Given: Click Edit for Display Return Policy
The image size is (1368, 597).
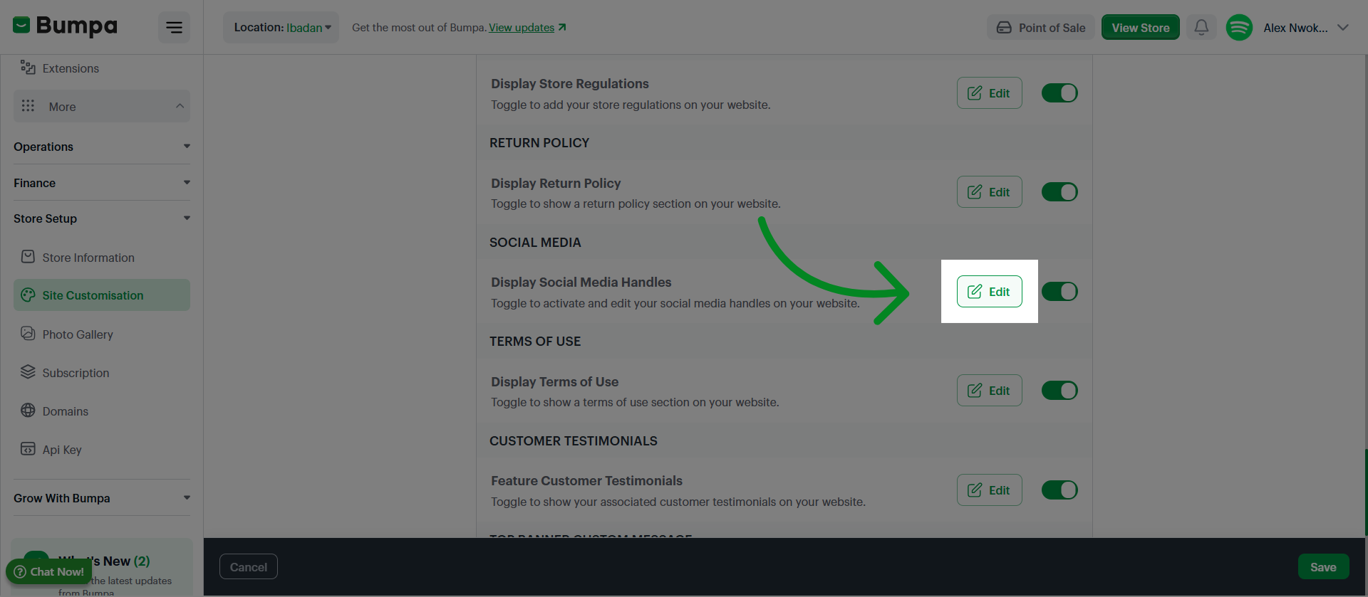Looking at the screenshot, I should pos(989,192).
